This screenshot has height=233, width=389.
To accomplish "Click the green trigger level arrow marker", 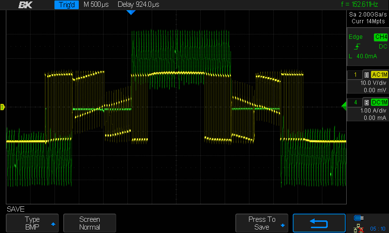I will pos(344,106).
